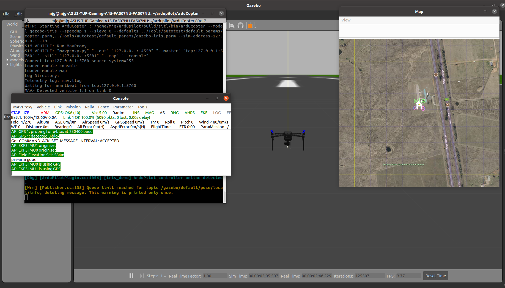The height and width of the screenshot is (288, 505).
Task: Step the simulation forward one frame
Action: (x=142, y=276)
